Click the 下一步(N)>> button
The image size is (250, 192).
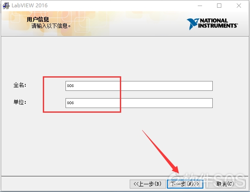pos(185,184)
